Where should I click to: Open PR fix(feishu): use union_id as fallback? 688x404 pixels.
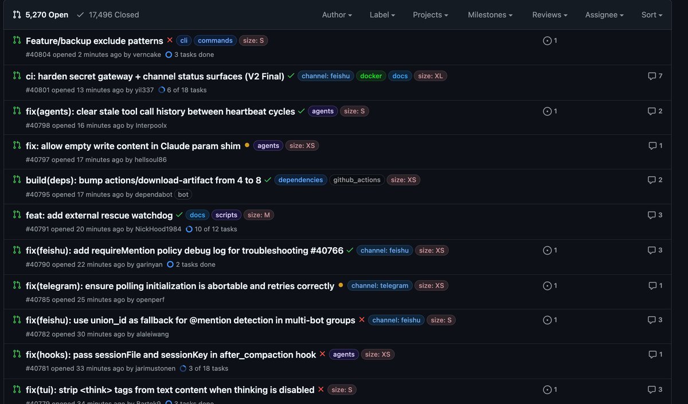tap(190, 320)
